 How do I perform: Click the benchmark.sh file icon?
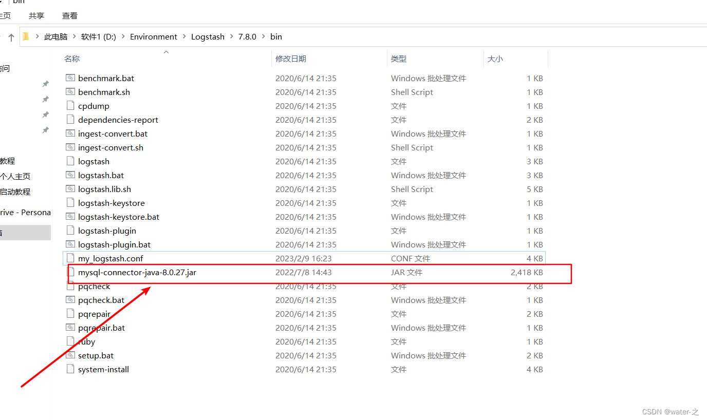(70, 92)
